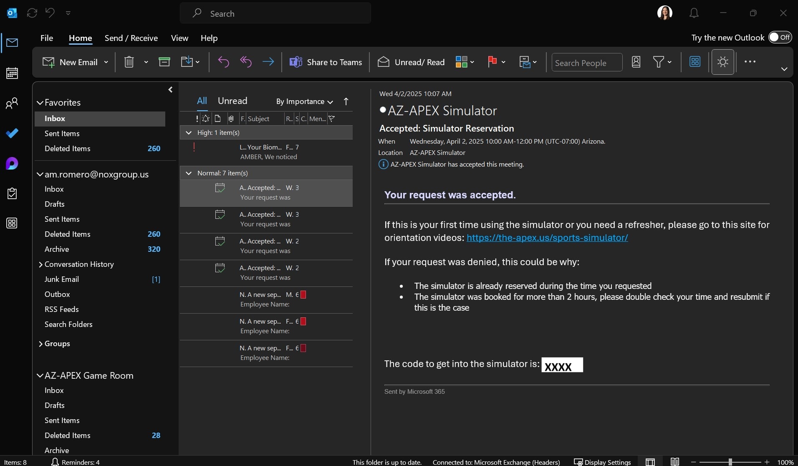Screen dimensions: 798x466
Task: Archive the selected message
Action: click(164, 62)
